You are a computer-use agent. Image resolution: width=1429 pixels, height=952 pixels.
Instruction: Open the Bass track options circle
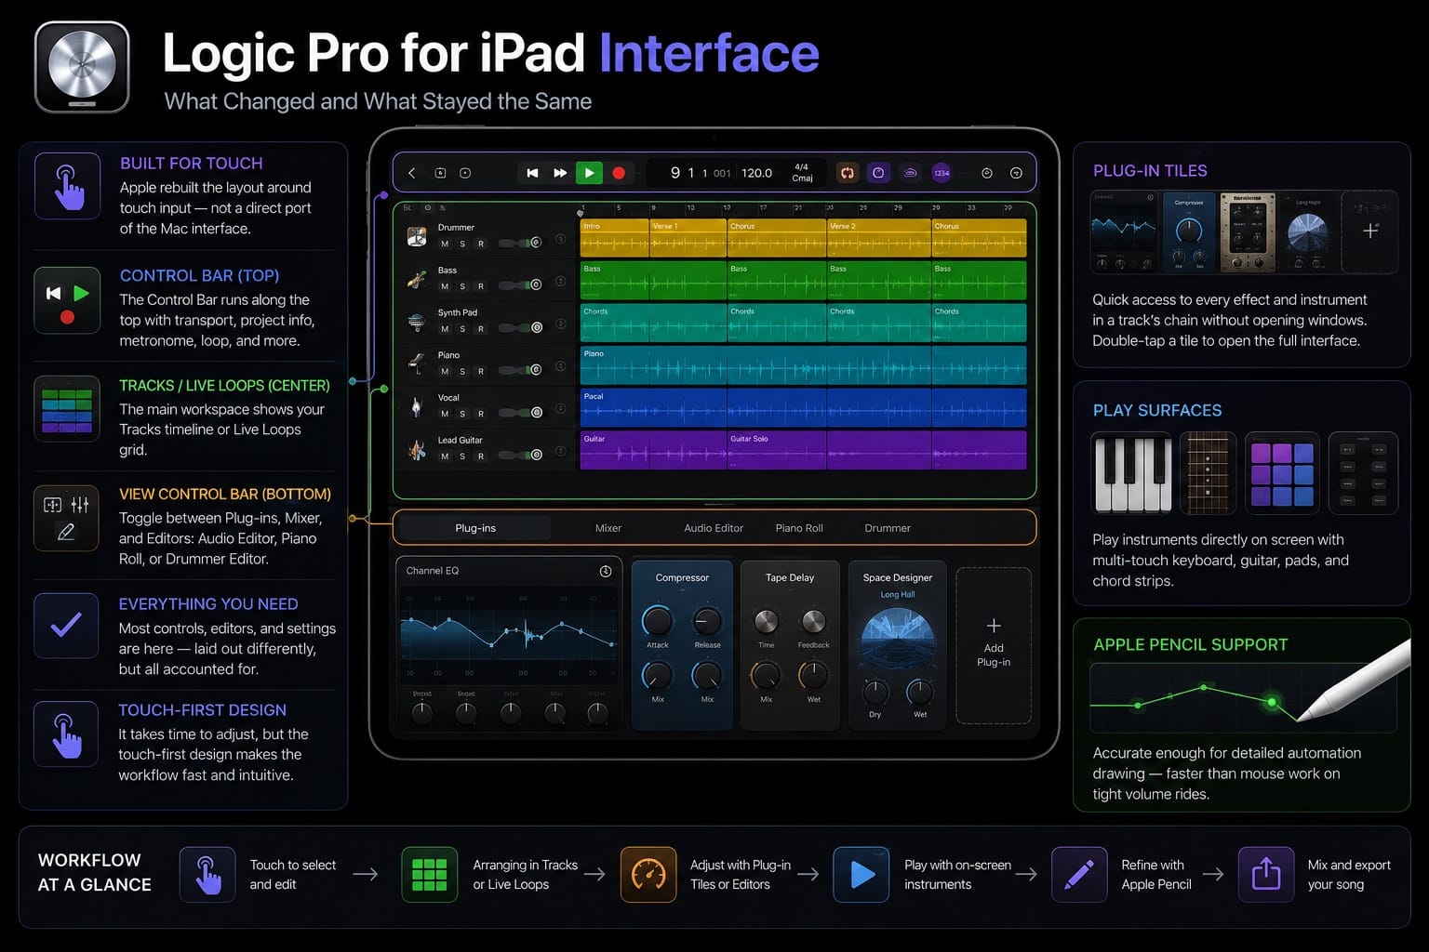click(x=561, y=282)
